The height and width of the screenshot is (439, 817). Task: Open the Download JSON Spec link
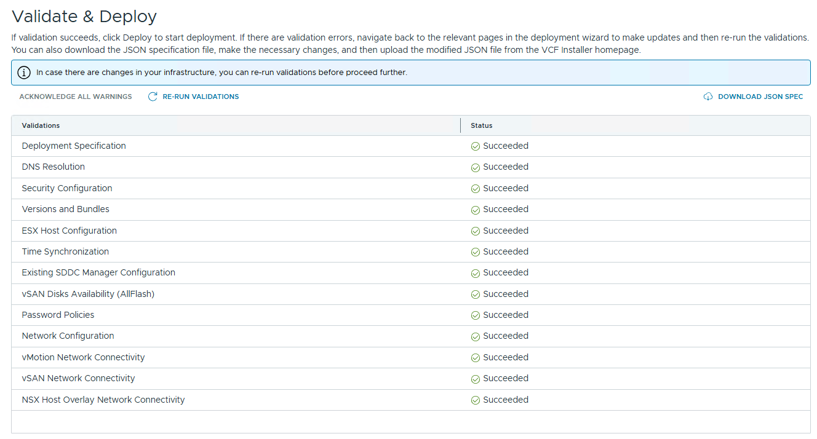click(x=760, y=97)
